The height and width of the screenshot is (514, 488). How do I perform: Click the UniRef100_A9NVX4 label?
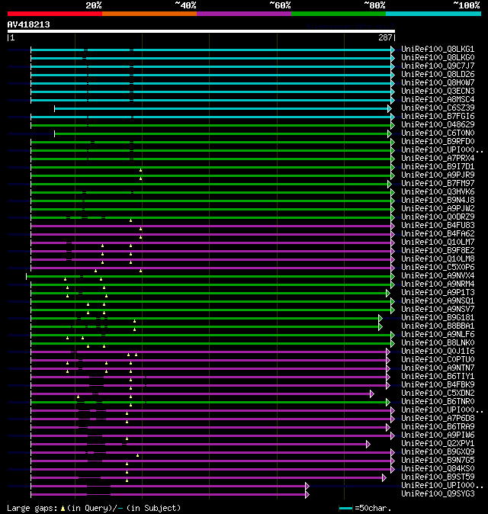[x=438, y=276]
